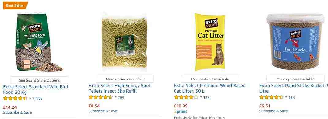328x119 pixels.
Task: Click the £8.54 price of Suet Pellets
Action: pyautogui.click(x=94, y=106)
